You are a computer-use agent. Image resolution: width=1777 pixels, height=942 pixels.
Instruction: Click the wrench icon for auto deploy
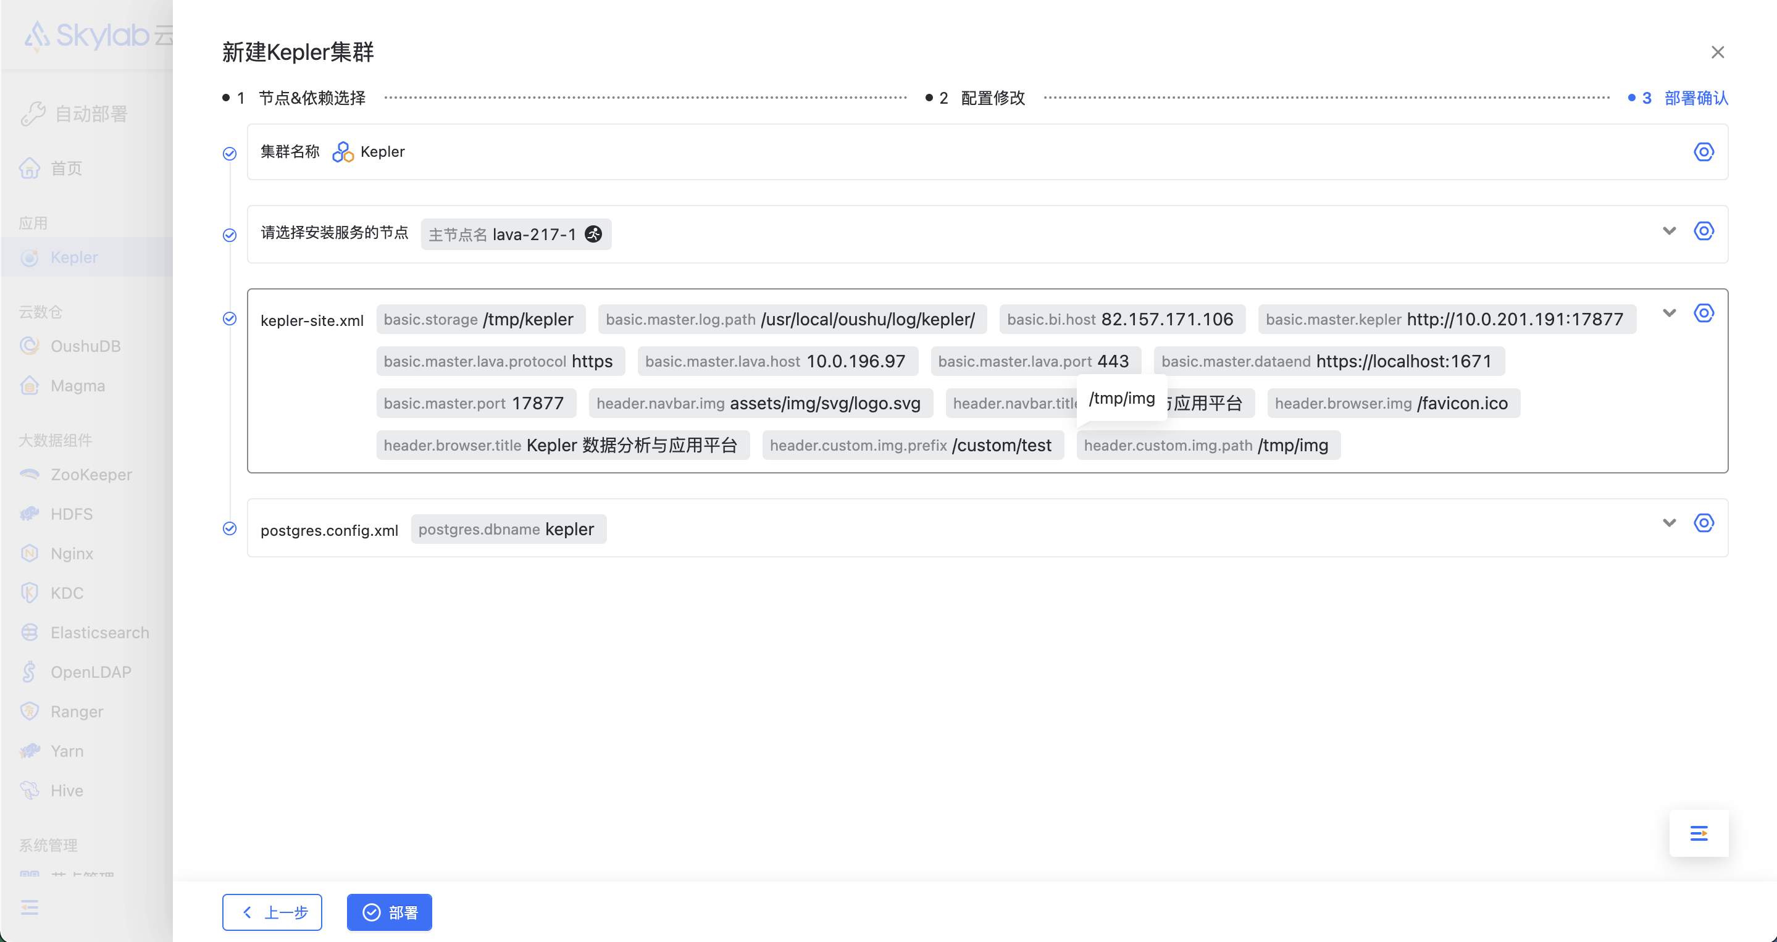[x=33, y=113]
